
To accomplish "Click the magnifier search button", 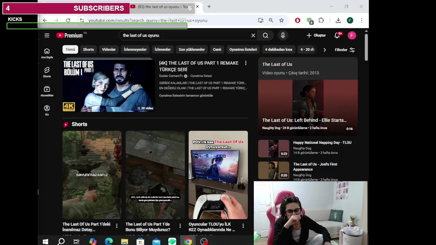I will tap(265, 35).
